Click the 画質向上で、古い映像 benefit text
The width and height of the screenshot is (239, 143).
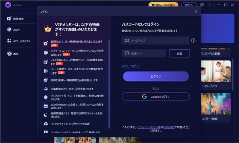tap(76, 41)
